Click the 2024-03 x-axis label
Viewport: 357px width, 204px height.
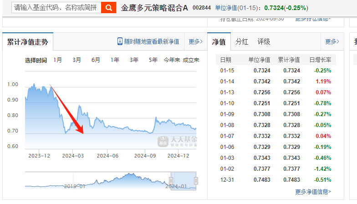coord(73,156)
